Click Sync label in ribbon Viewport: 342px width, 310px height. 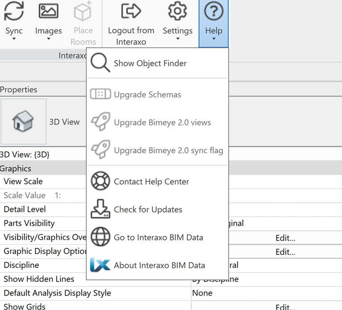(14, 31)
